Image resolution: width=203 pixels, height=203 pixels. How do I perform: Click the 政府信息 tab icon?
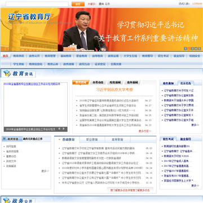tap(5, 139)
